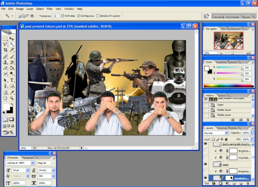This screenshot has height=187, width=258.
Task: Open the (Auto) leading dropdown
Action: pos(53,170)
